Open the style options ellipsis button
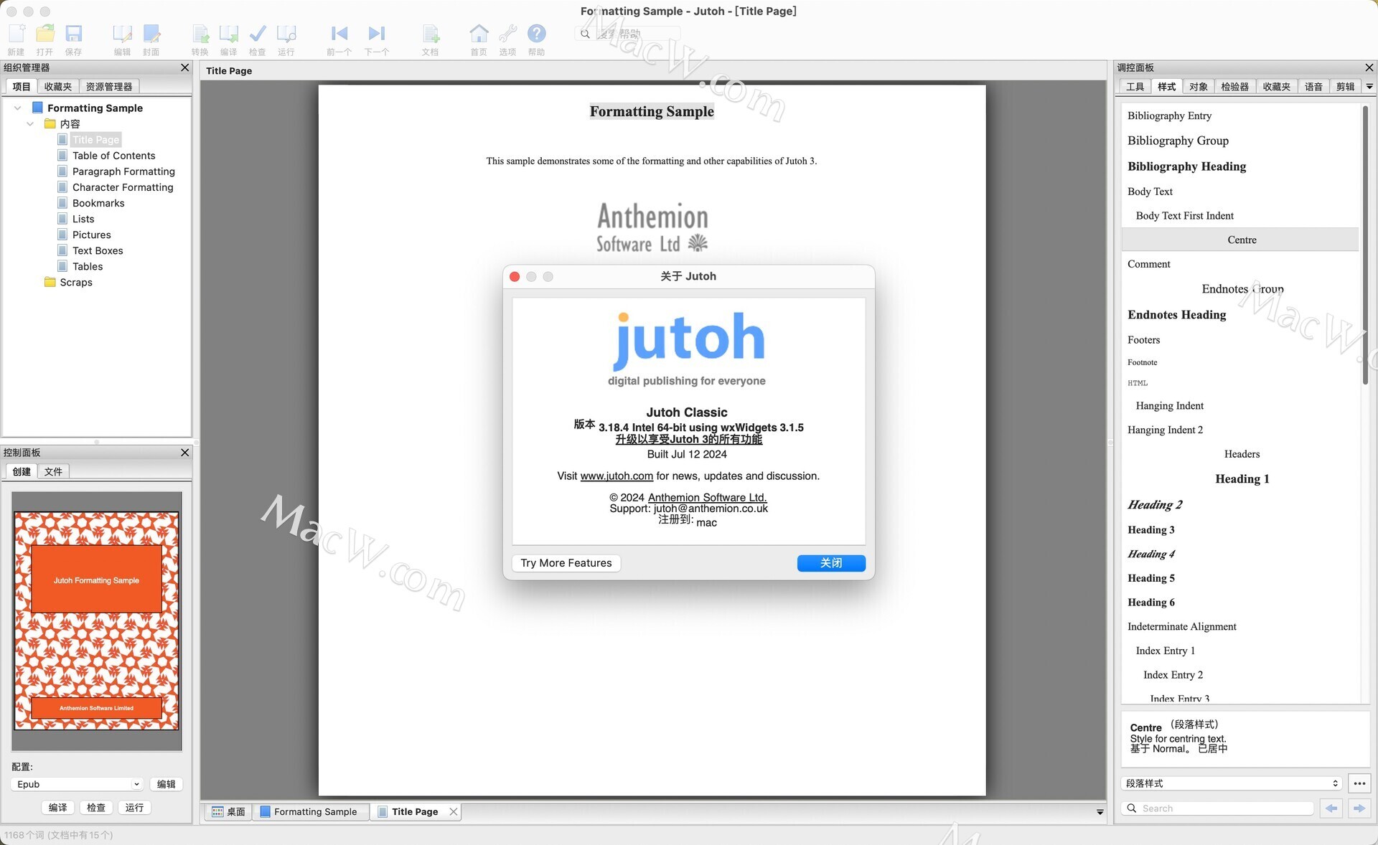 point(1359,783)
